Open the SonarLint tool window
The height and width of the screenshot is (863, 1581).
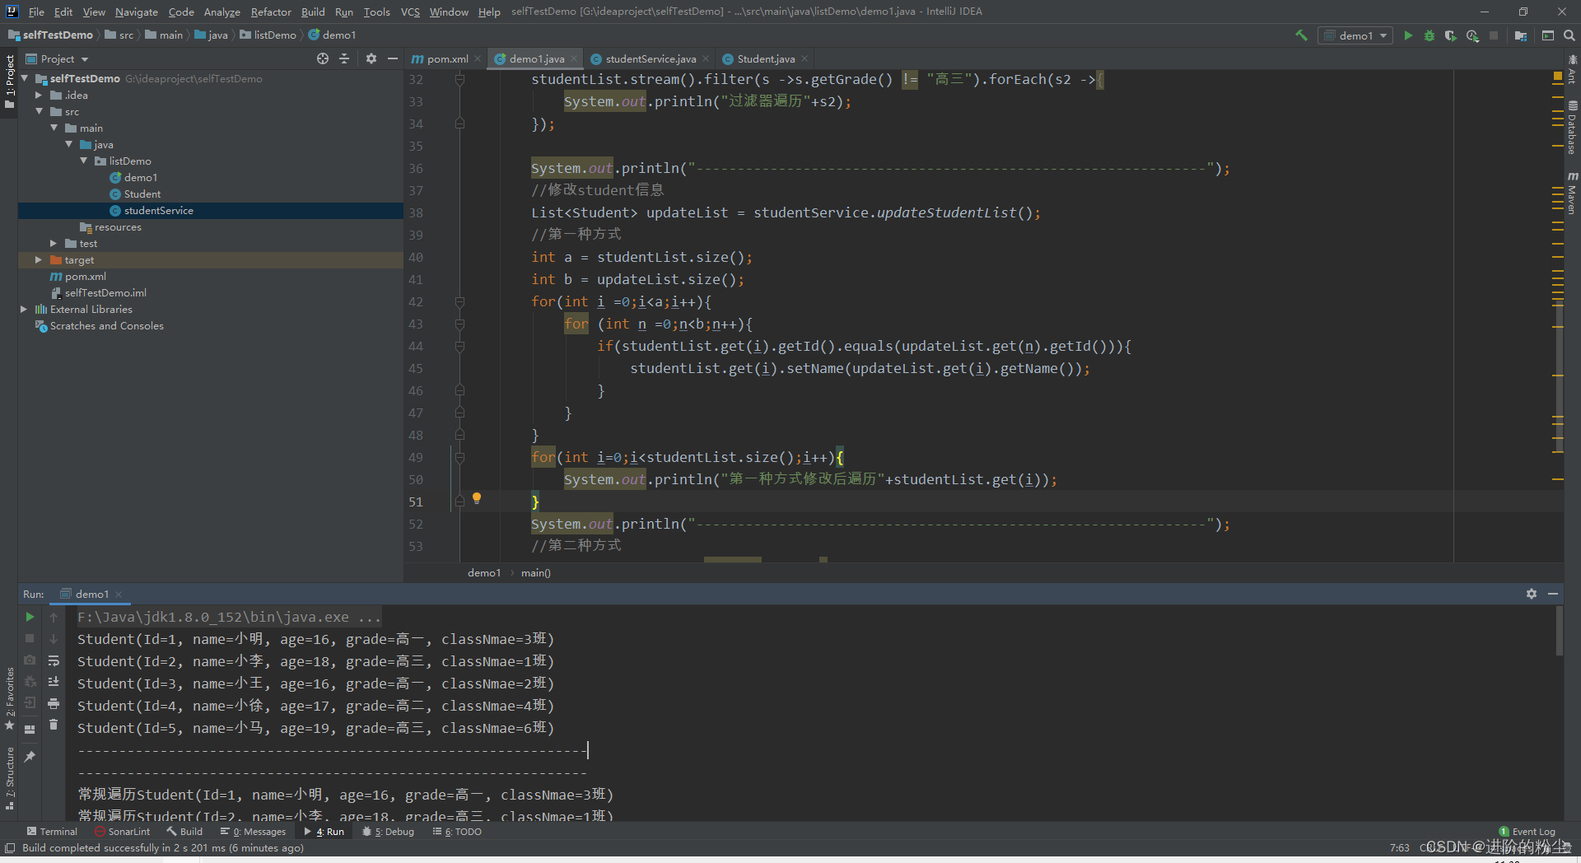click(x=122, y=832)
